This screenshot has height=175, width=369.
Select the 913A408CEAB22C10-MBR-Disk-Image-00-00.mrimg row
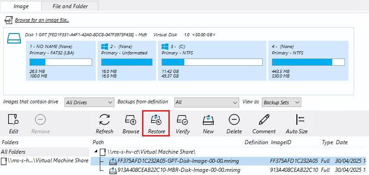click(228, 170)
